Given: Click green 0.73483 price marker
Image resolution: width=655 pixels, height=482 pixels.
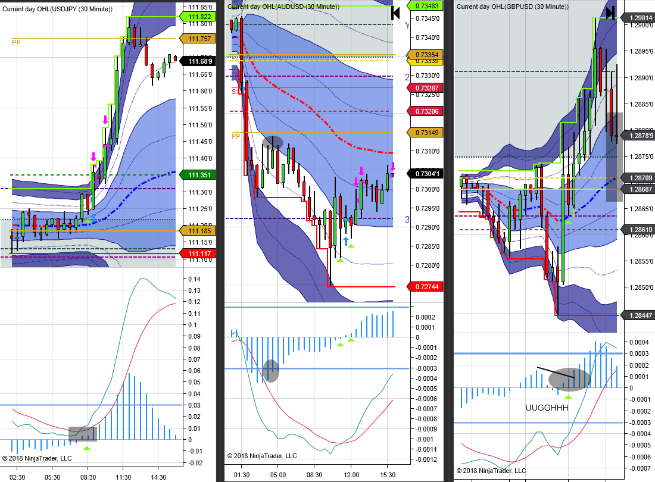Looking at the screenshot, I should (x=425, y=6).
